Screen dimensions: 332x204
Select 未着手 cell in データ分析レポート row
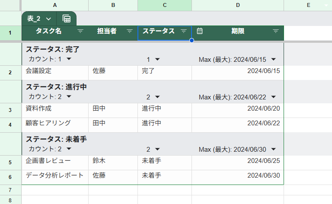tap(165, 177)
